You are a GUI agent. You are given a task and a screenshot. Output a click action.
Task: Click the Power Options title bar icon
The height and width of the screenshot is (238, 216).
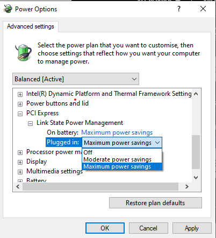[x=8, y=9]
